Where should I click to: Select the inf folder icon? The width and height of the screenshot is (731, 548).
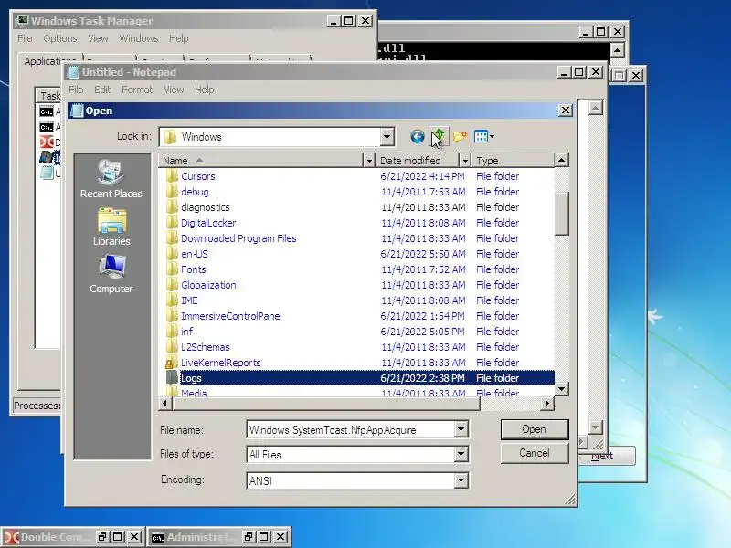pyautogui.click(x=172, y=332)
